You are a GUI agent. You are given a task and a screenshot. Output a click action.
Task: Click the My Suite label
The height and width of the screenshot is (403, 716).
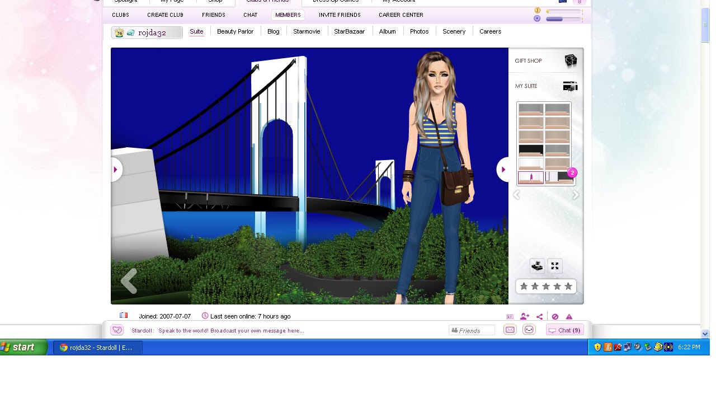point(526,86)
